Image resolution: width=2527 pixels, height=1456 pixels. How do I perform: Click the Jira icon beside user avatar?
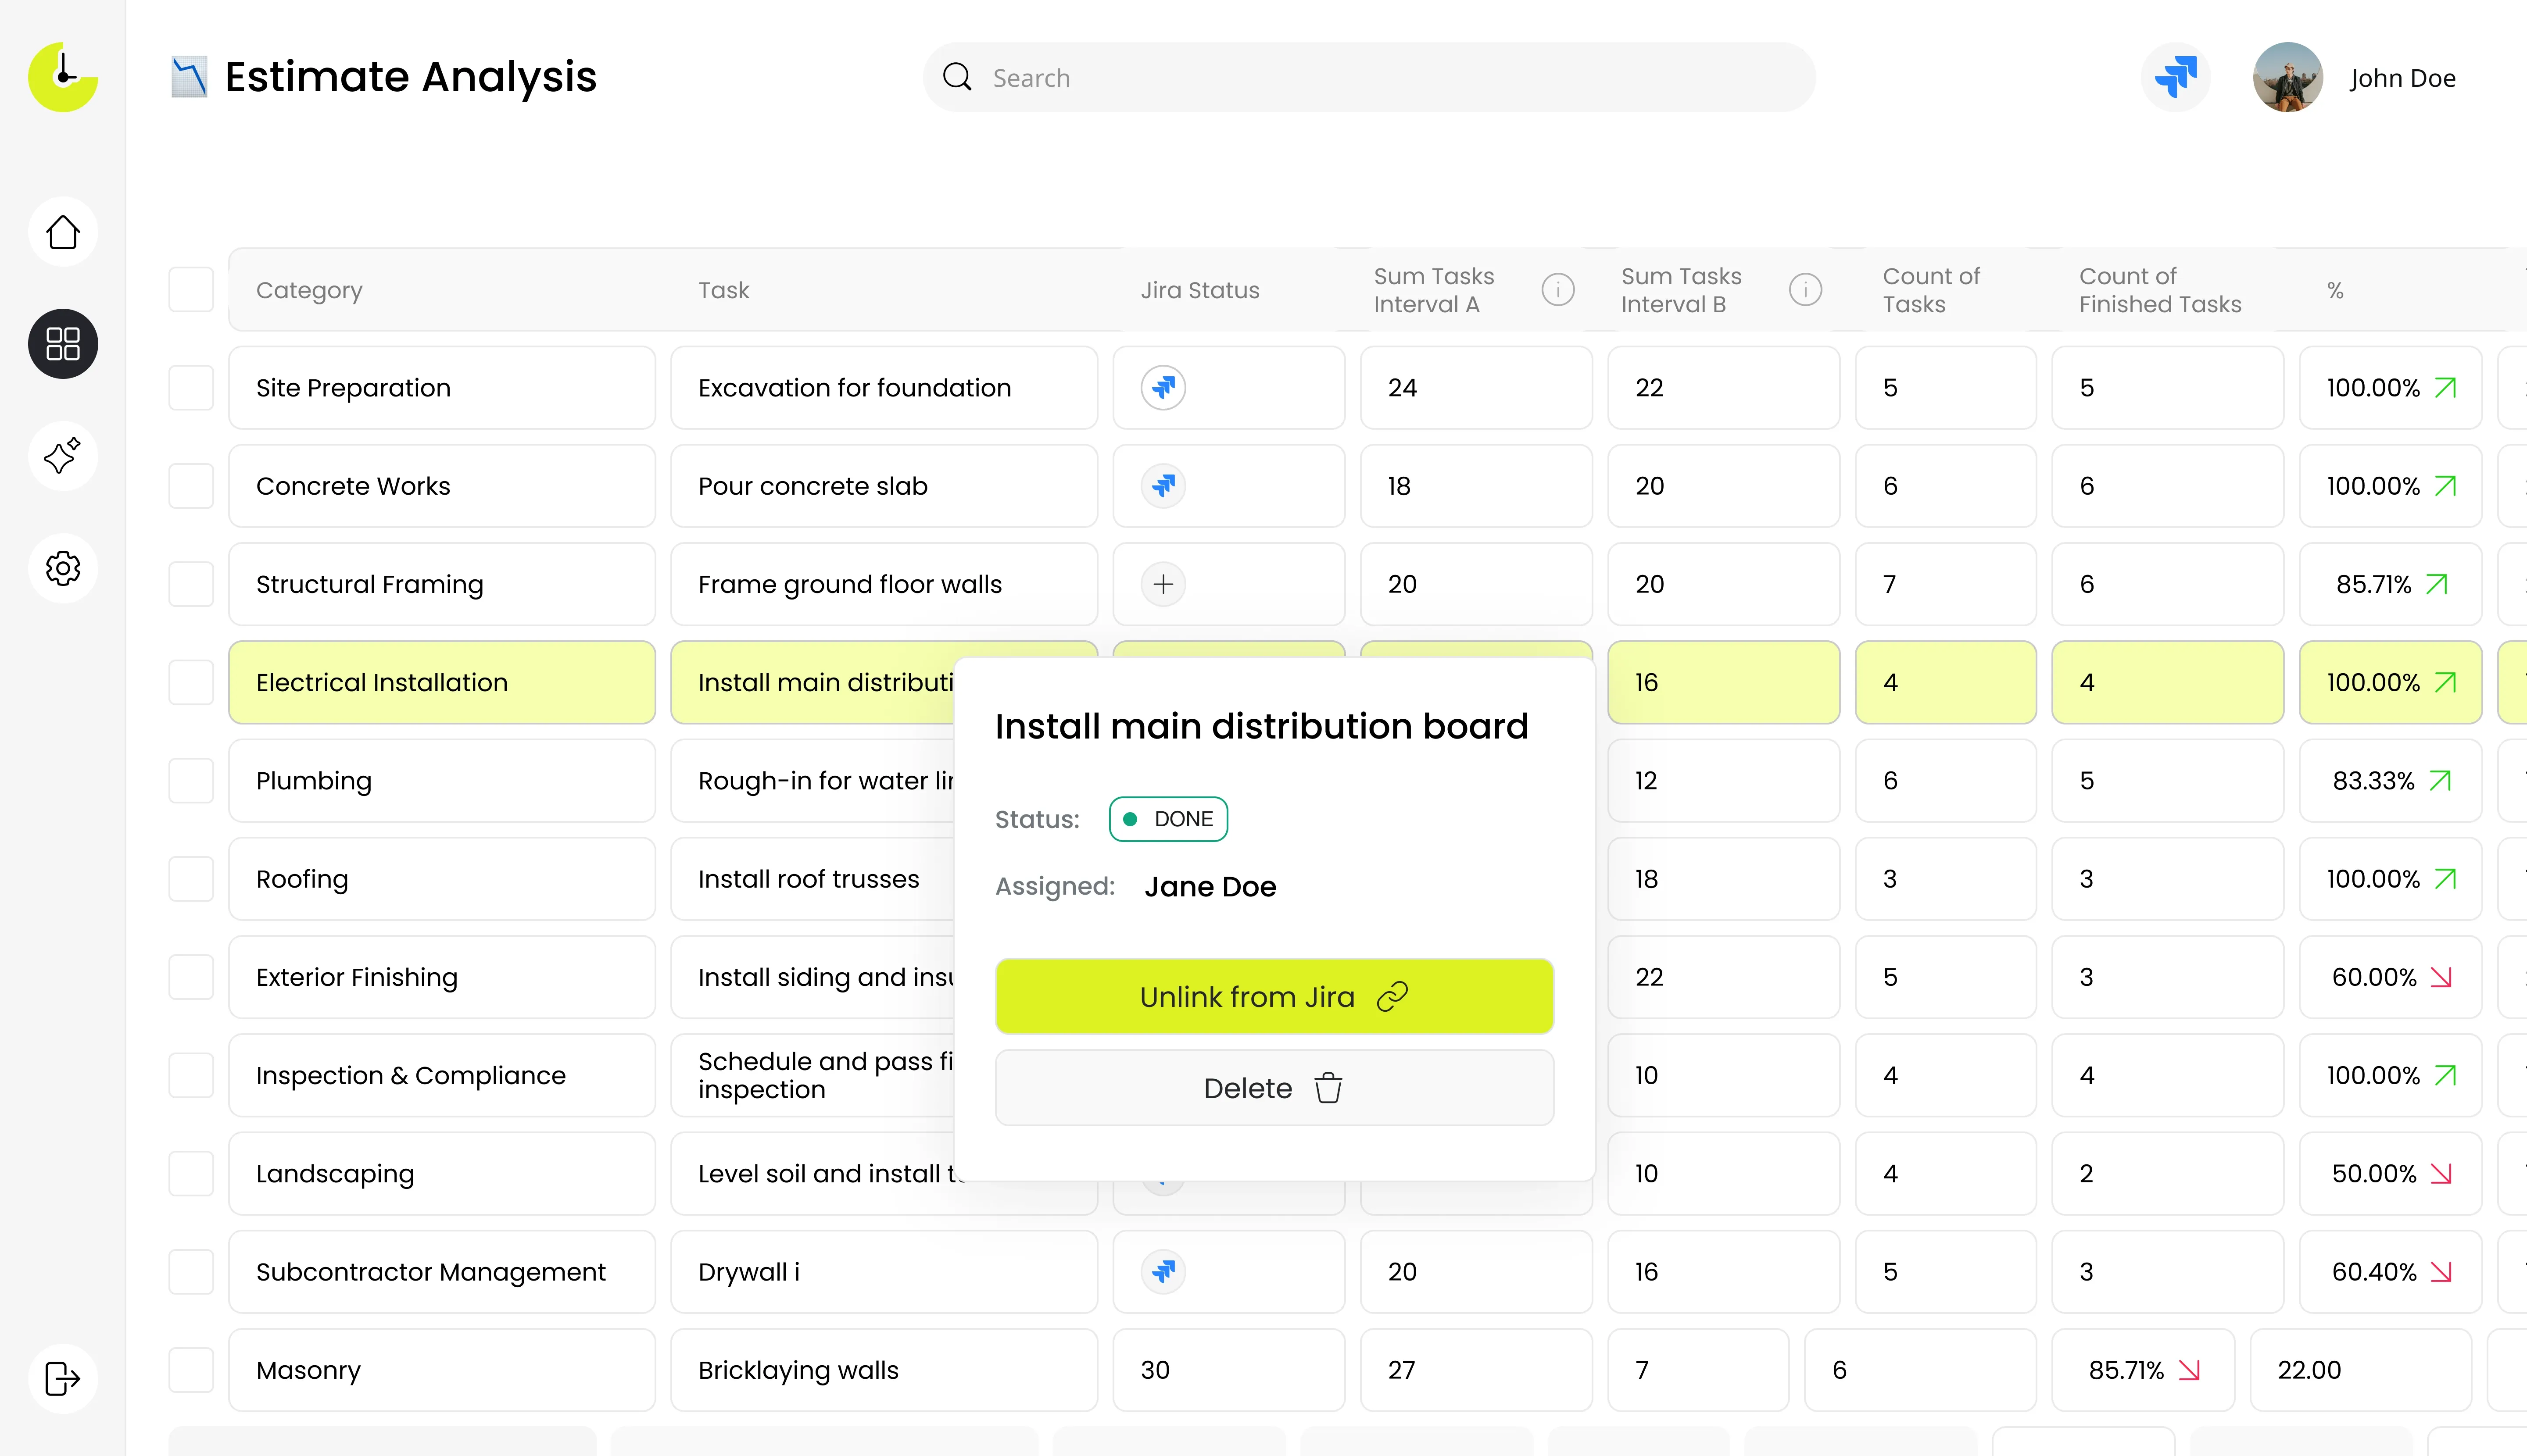(2176, 77)
